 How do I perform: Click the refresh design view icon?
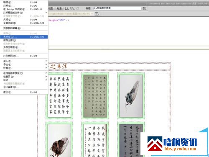78,8
